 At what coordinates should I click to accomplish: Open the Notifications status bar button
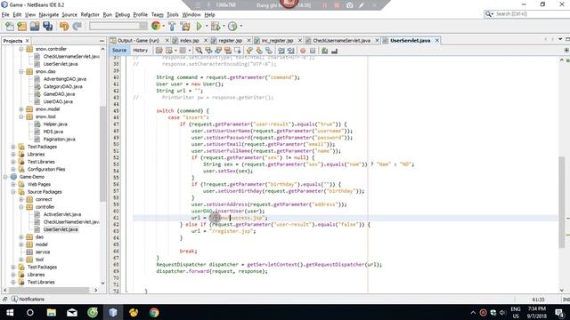point(28,299)
